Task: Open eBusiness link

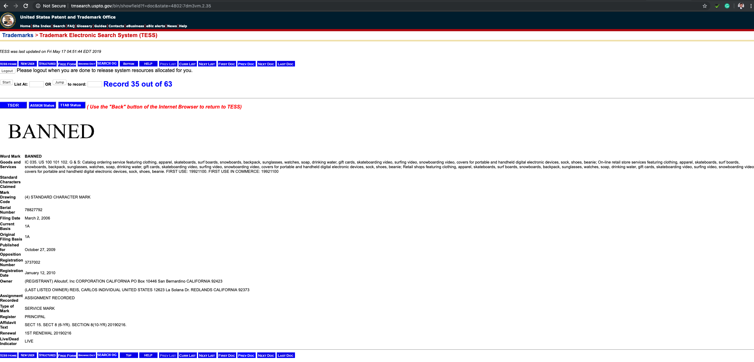Action: pos(135,26)
